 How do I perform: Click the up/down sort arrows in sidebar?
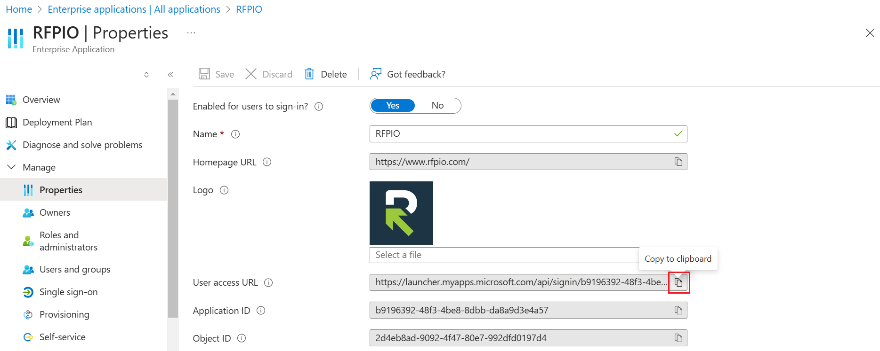coord(146,75)
